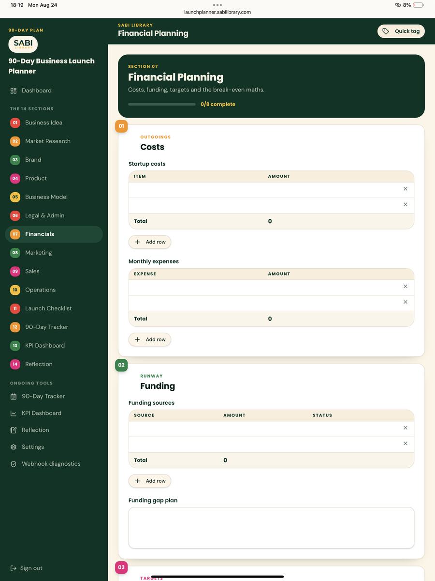
Task: Remove second Funding sources row
Action: [x=406, y=443]
